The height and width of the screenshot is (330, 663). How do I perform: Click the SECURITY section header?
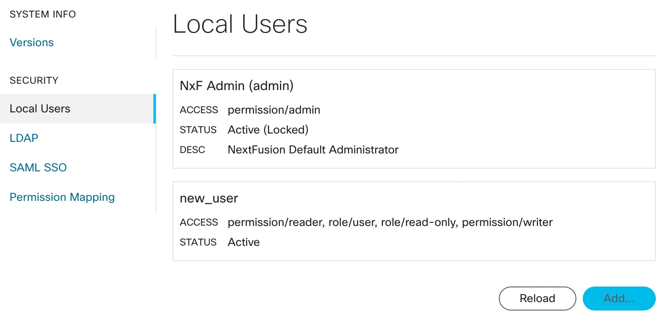click(x=34, y=81)
